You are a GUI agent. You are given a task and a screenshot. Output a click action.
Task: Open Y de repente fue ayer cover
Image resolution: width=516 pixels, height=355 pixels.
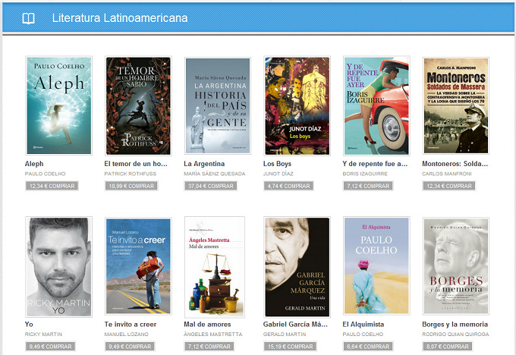tap(376, 105)
